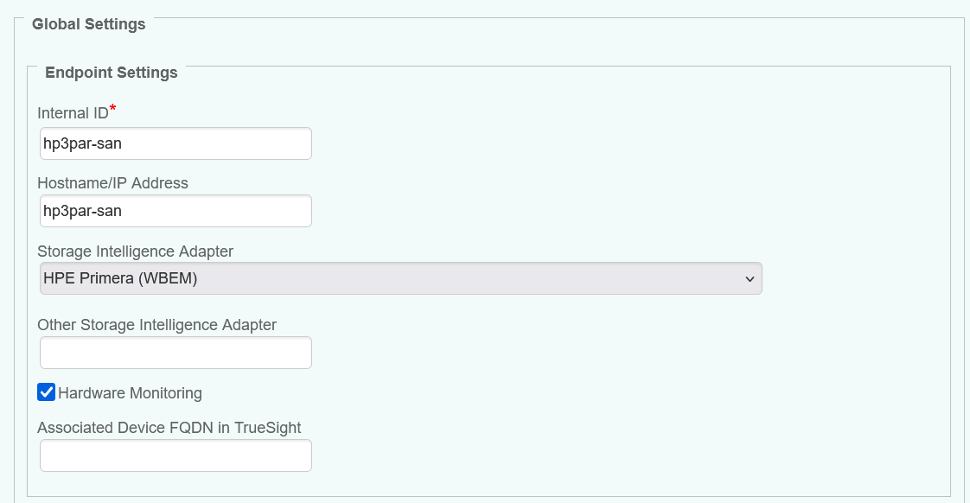Open the Storage Intelligence Adapter dropdown chevron
970x503 pixels.
tap(751, 277)
